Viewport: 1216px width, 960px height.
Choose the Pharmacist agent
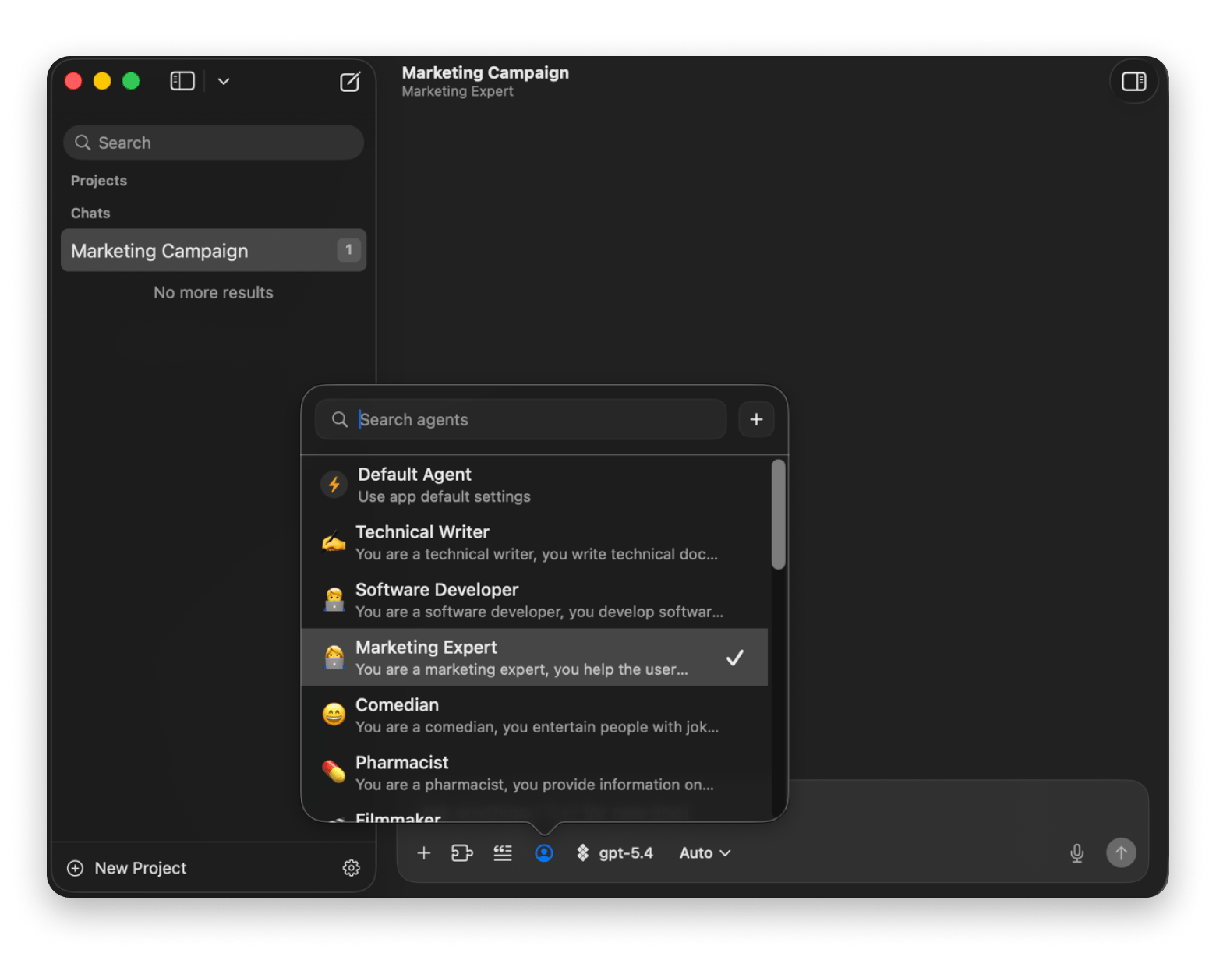(x=535, y=773)
